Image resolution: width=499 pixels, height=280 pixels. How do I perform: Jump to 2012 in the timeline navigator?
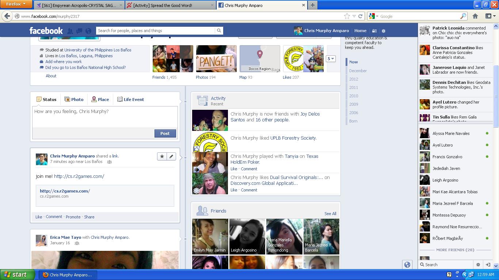click(x=353, y=79)
